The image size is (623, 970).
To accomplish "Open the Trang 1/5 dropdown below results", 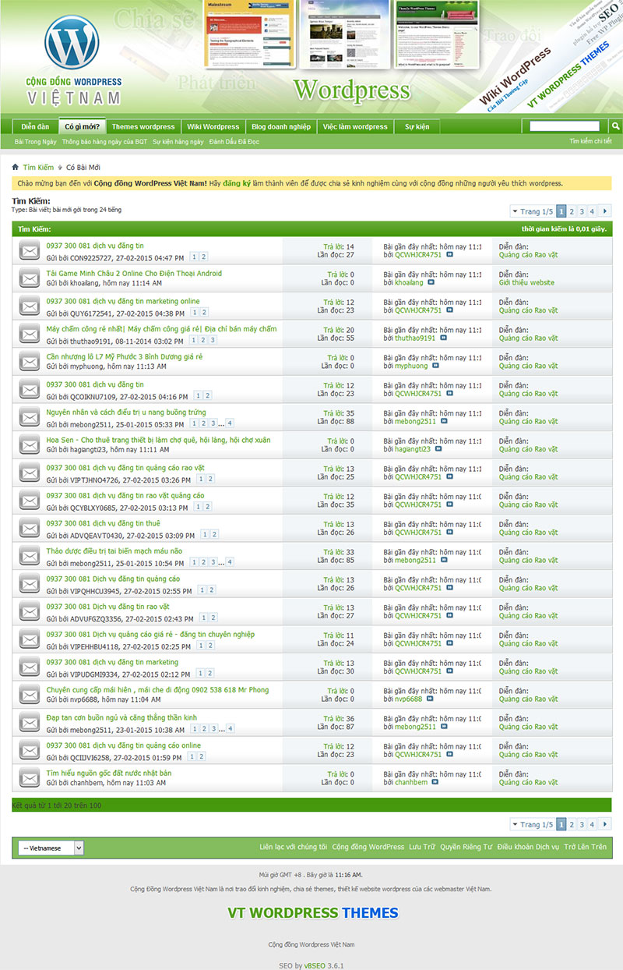I will [x=533, y=824].
